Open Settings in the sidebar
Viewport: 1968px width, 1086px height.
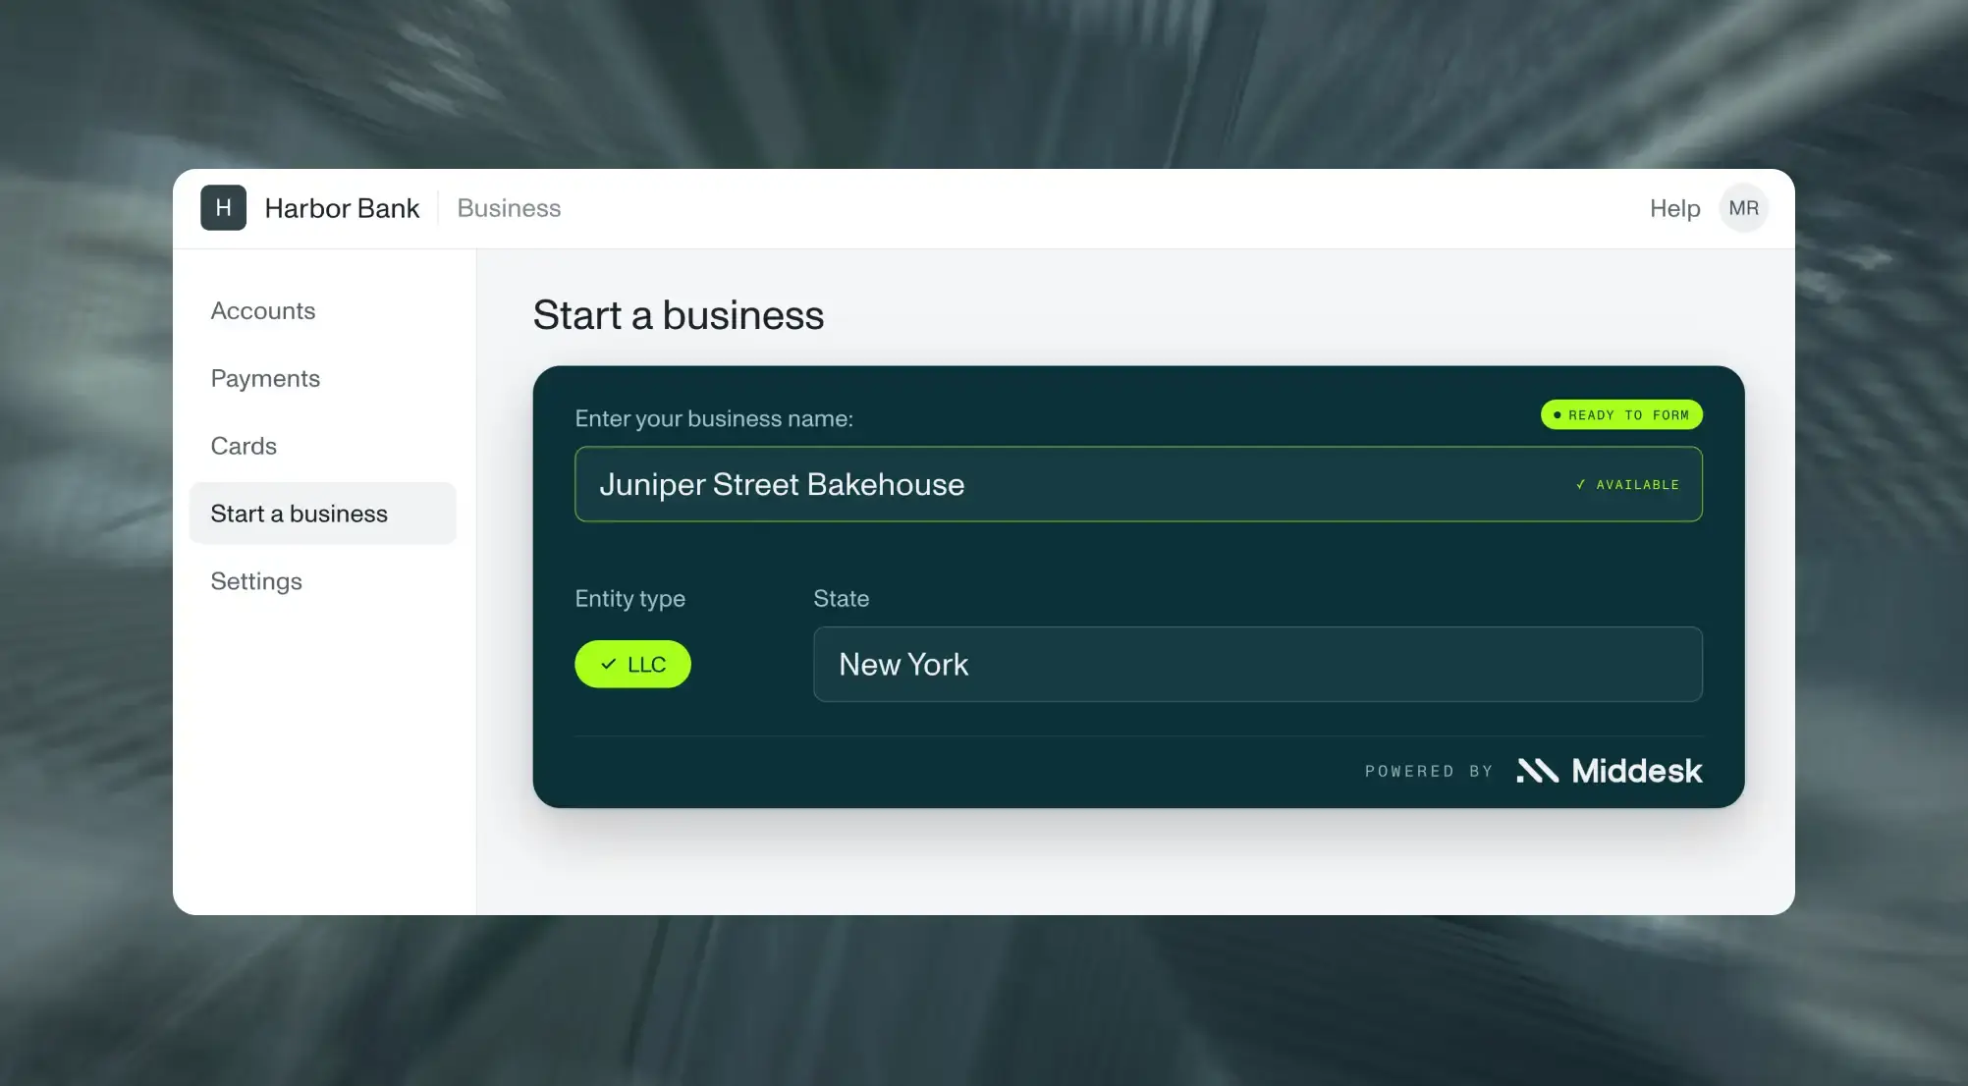(x=256, y=581)
